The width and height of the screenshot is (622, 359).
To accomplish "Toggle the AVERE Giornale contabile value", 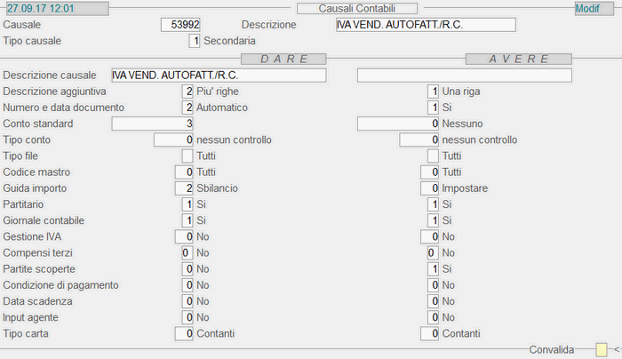I will pyautogui.click(x=433, y=220).
